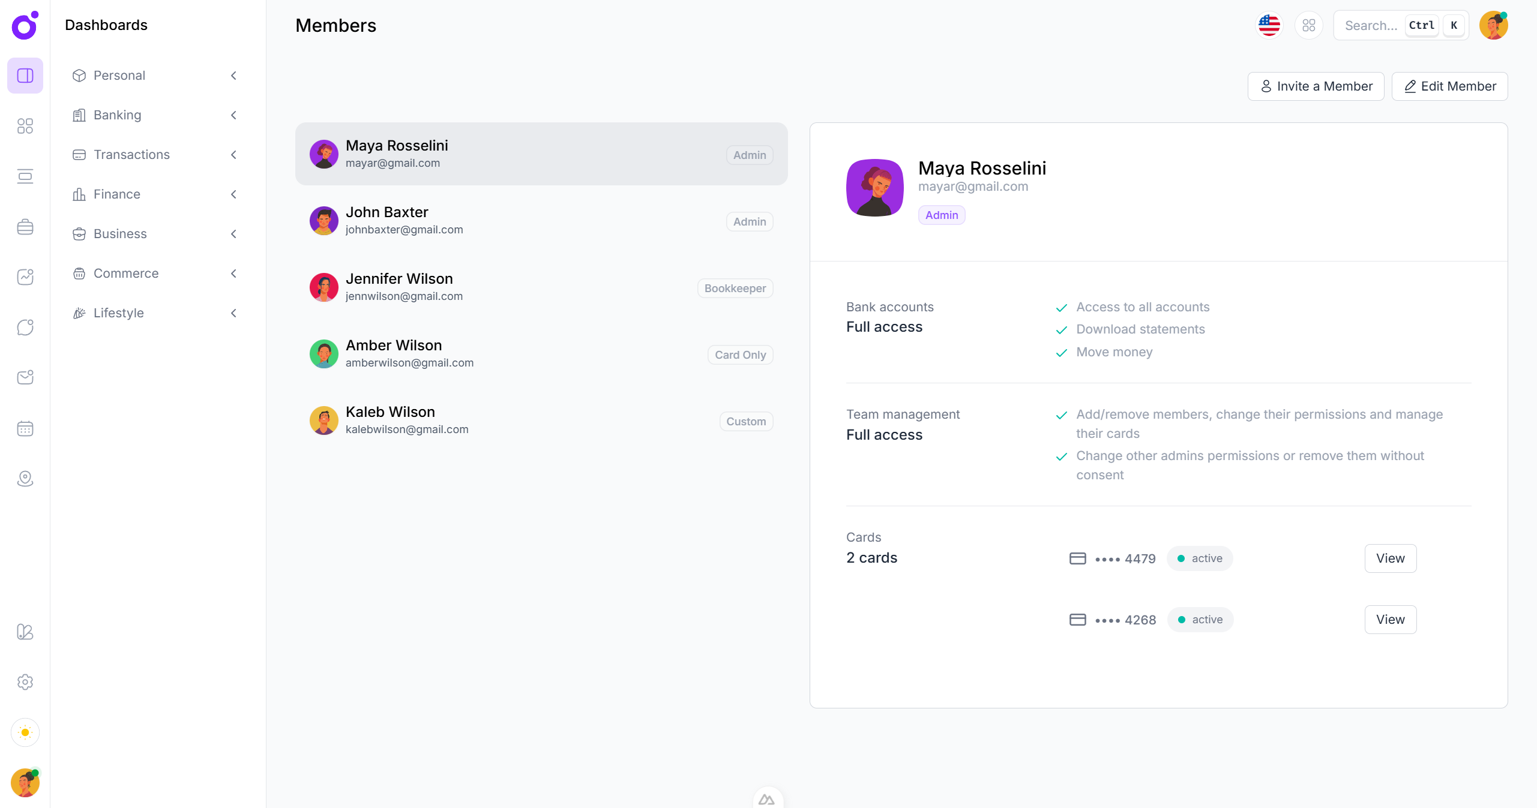Click the Edit Member button
This screenshot has width=1537, height=808.
pyautogui.click(x=1449, y=86)
